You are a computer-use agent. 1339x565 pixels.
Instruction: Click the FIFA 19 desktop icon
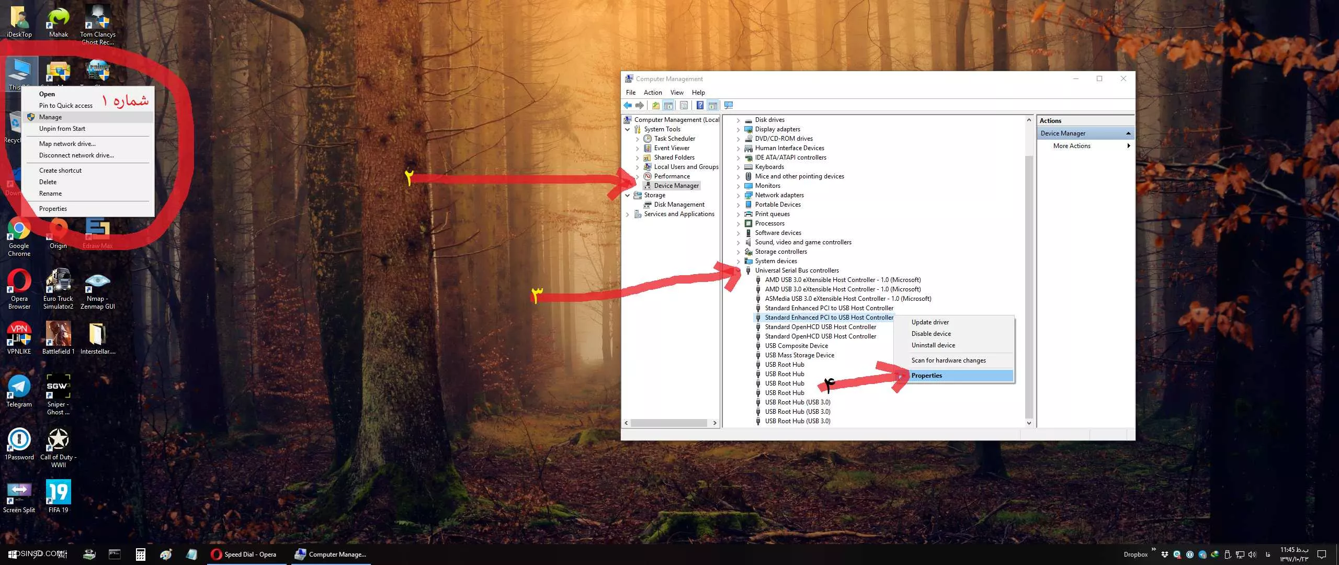click(x=58, y=496)
